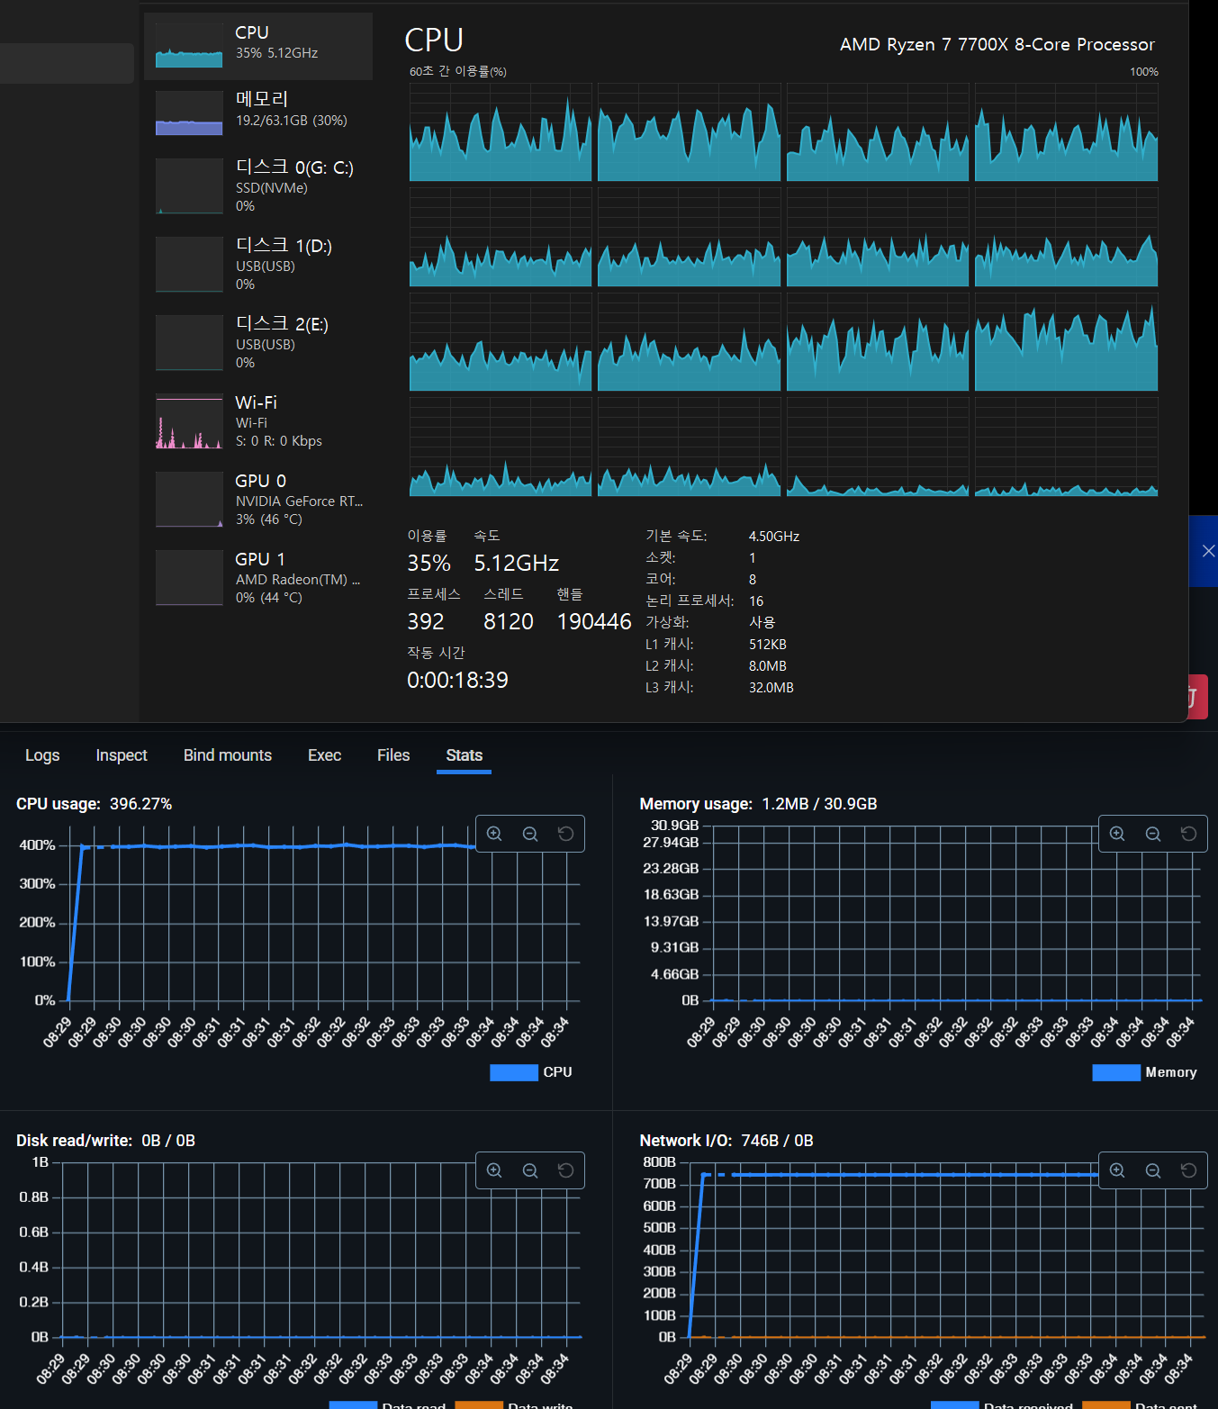Click the blue X button at right edge
The height and width of the screenshot is (1409, 1218).
pos(1207,551)
